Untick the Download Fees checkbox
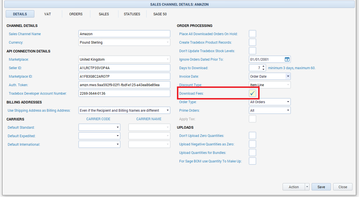Screen dimensions: 359x197 [252, 93]
